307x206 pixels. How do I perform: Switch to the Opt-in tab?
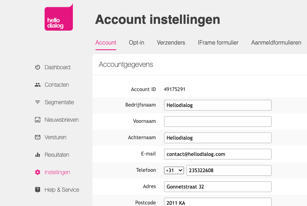(x=137, y=43)
